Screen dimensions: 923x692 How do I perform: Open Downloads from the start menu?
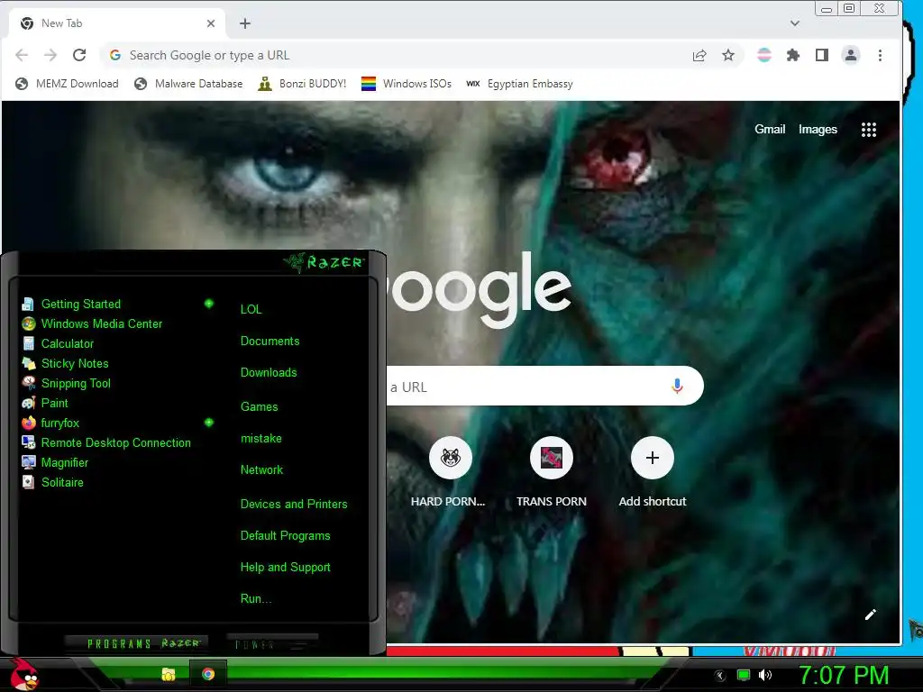point(269,372)
